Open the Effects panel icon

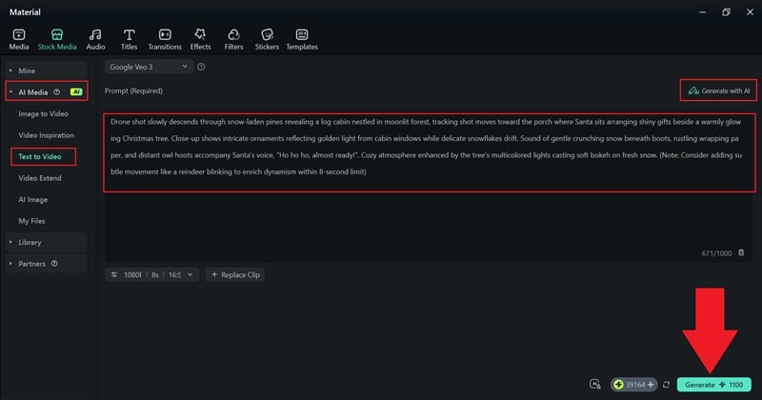(200, 39)
